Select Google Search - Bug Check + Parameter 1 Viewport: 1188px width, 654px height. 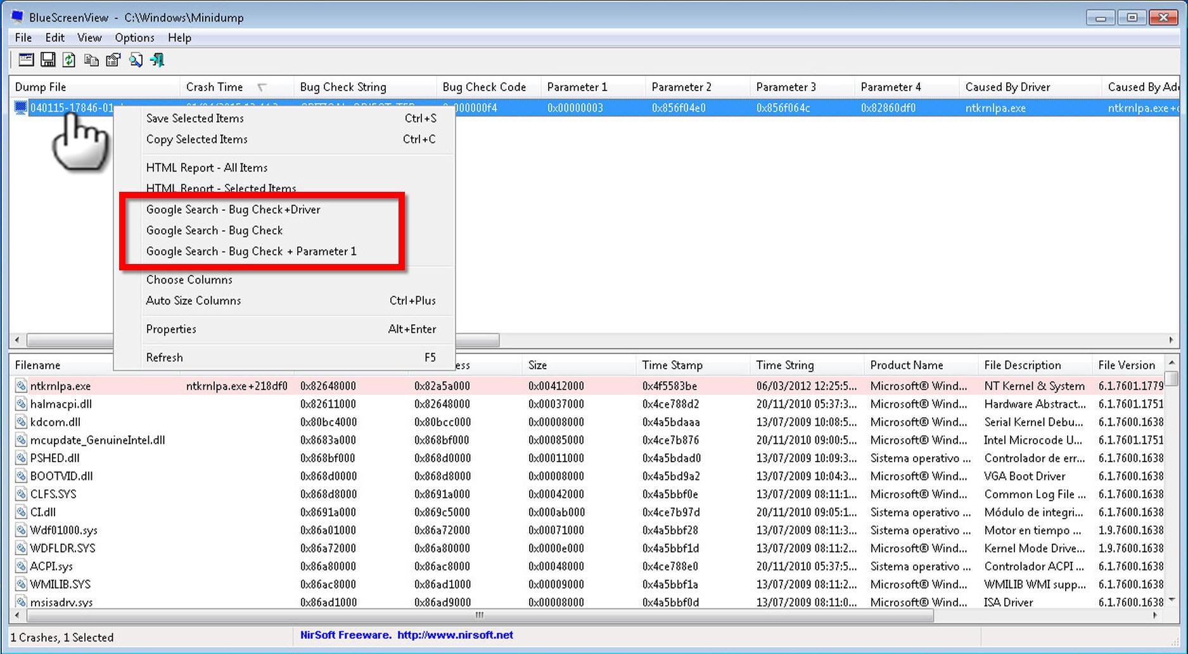[251, 251]
